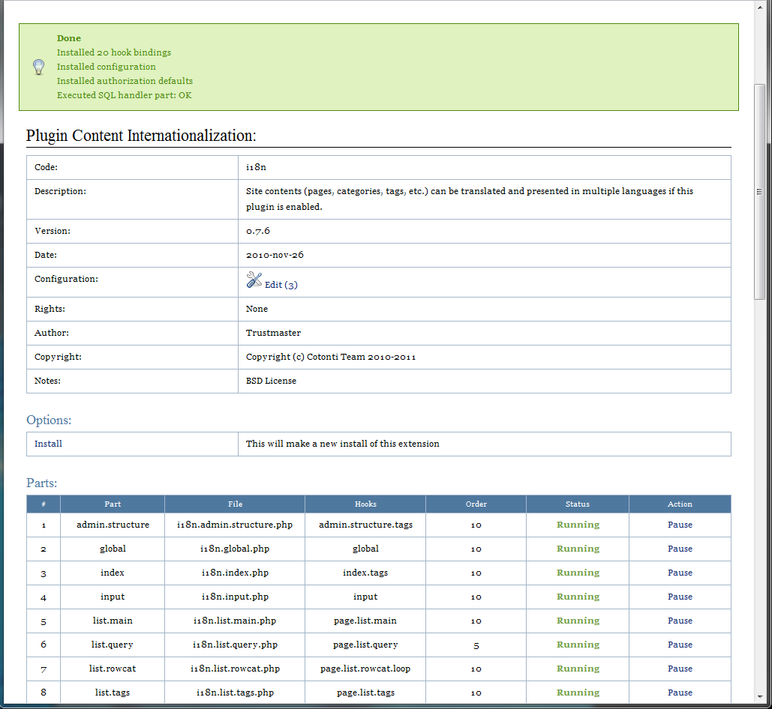Click the Part column header
Screen dimensions: 772x709
[x=113, y=504]
